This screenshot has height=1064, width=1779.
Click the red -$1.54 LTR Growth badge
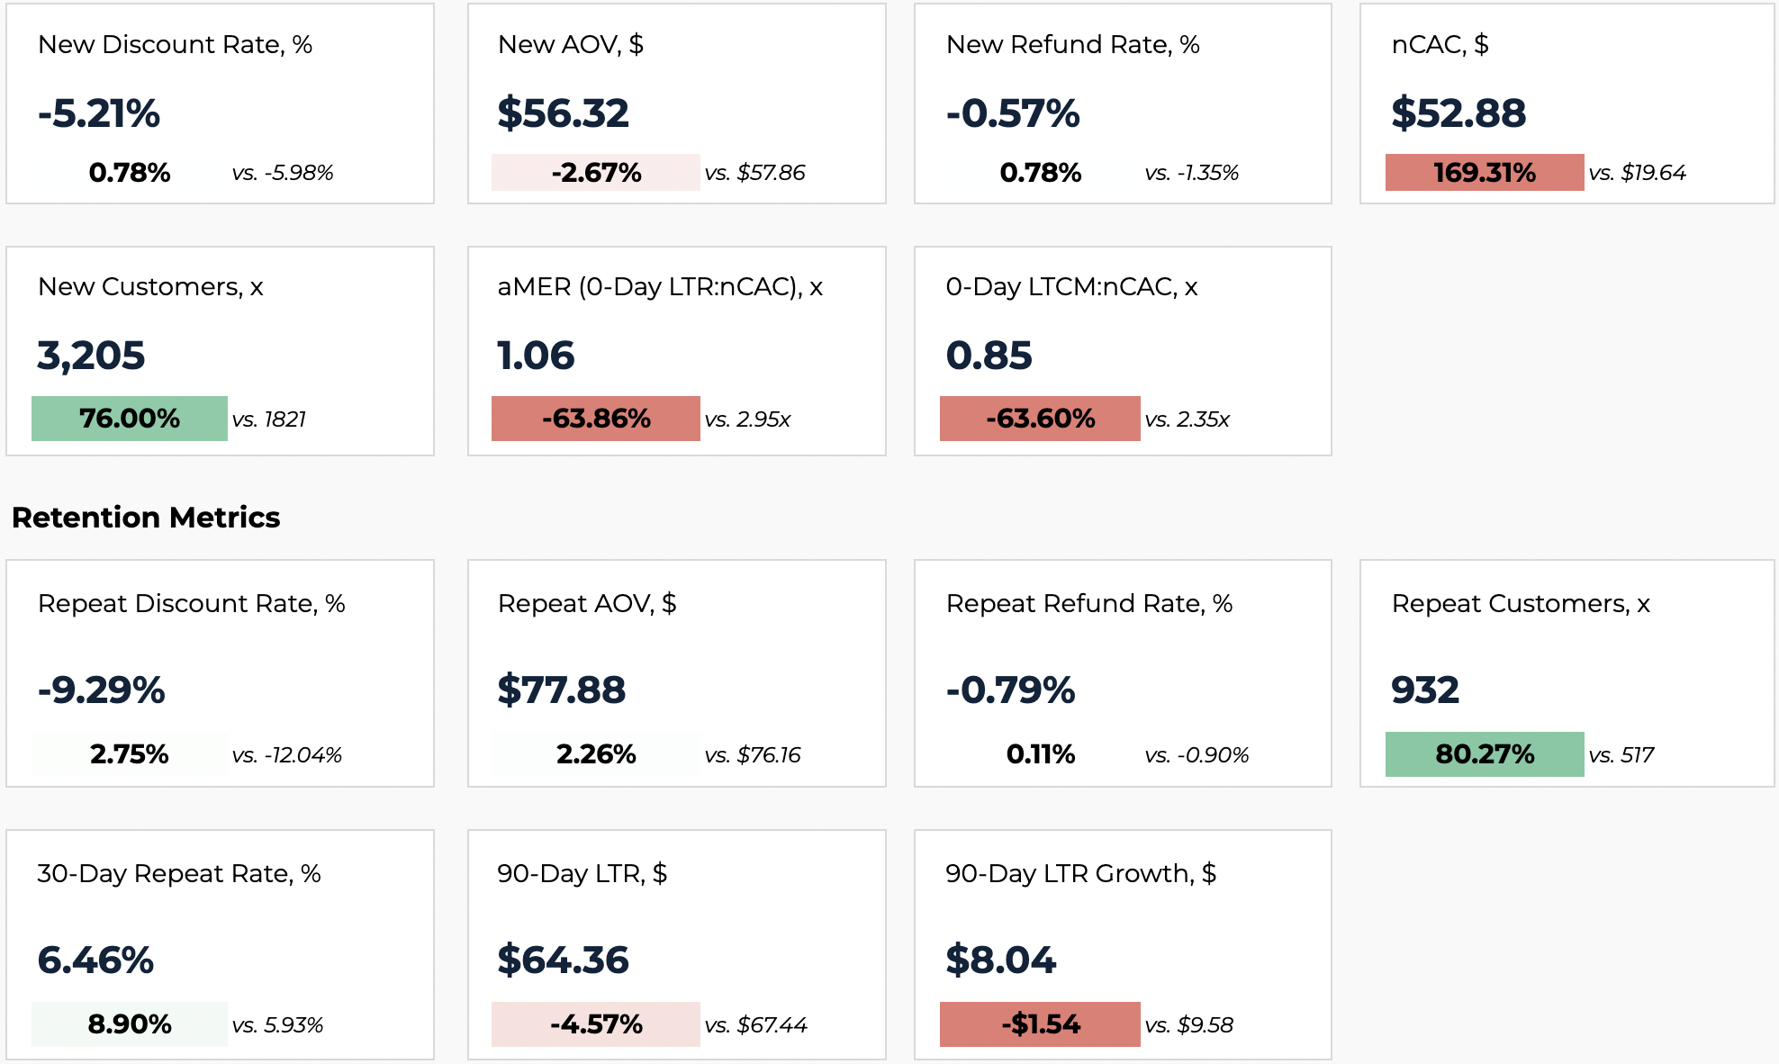point(1040,1024)
